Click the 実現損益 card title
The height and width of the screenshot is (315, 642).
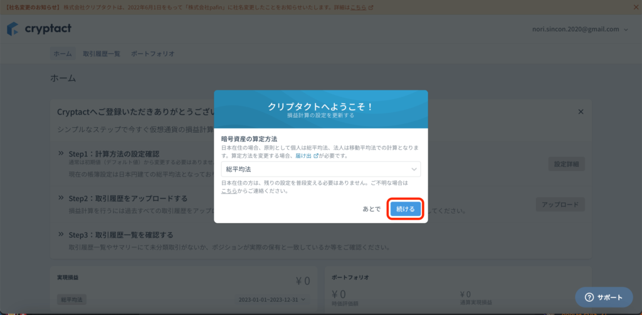68,277
